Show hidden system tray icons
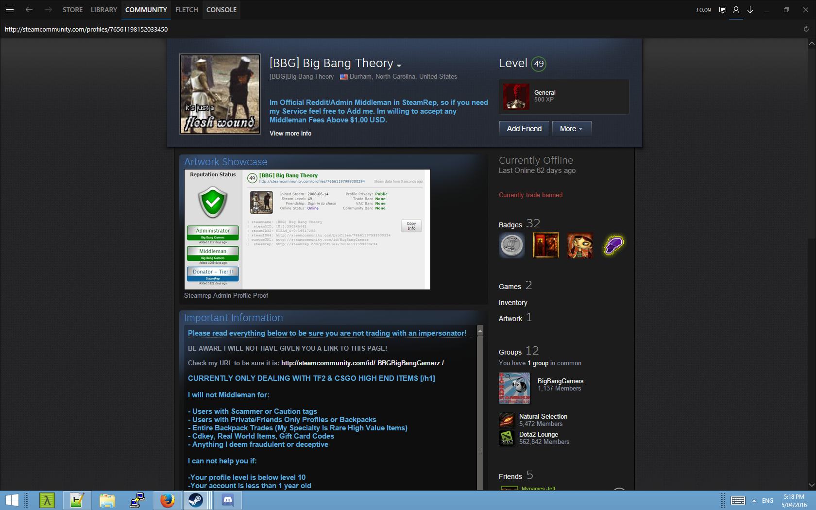 click(754, 501)
